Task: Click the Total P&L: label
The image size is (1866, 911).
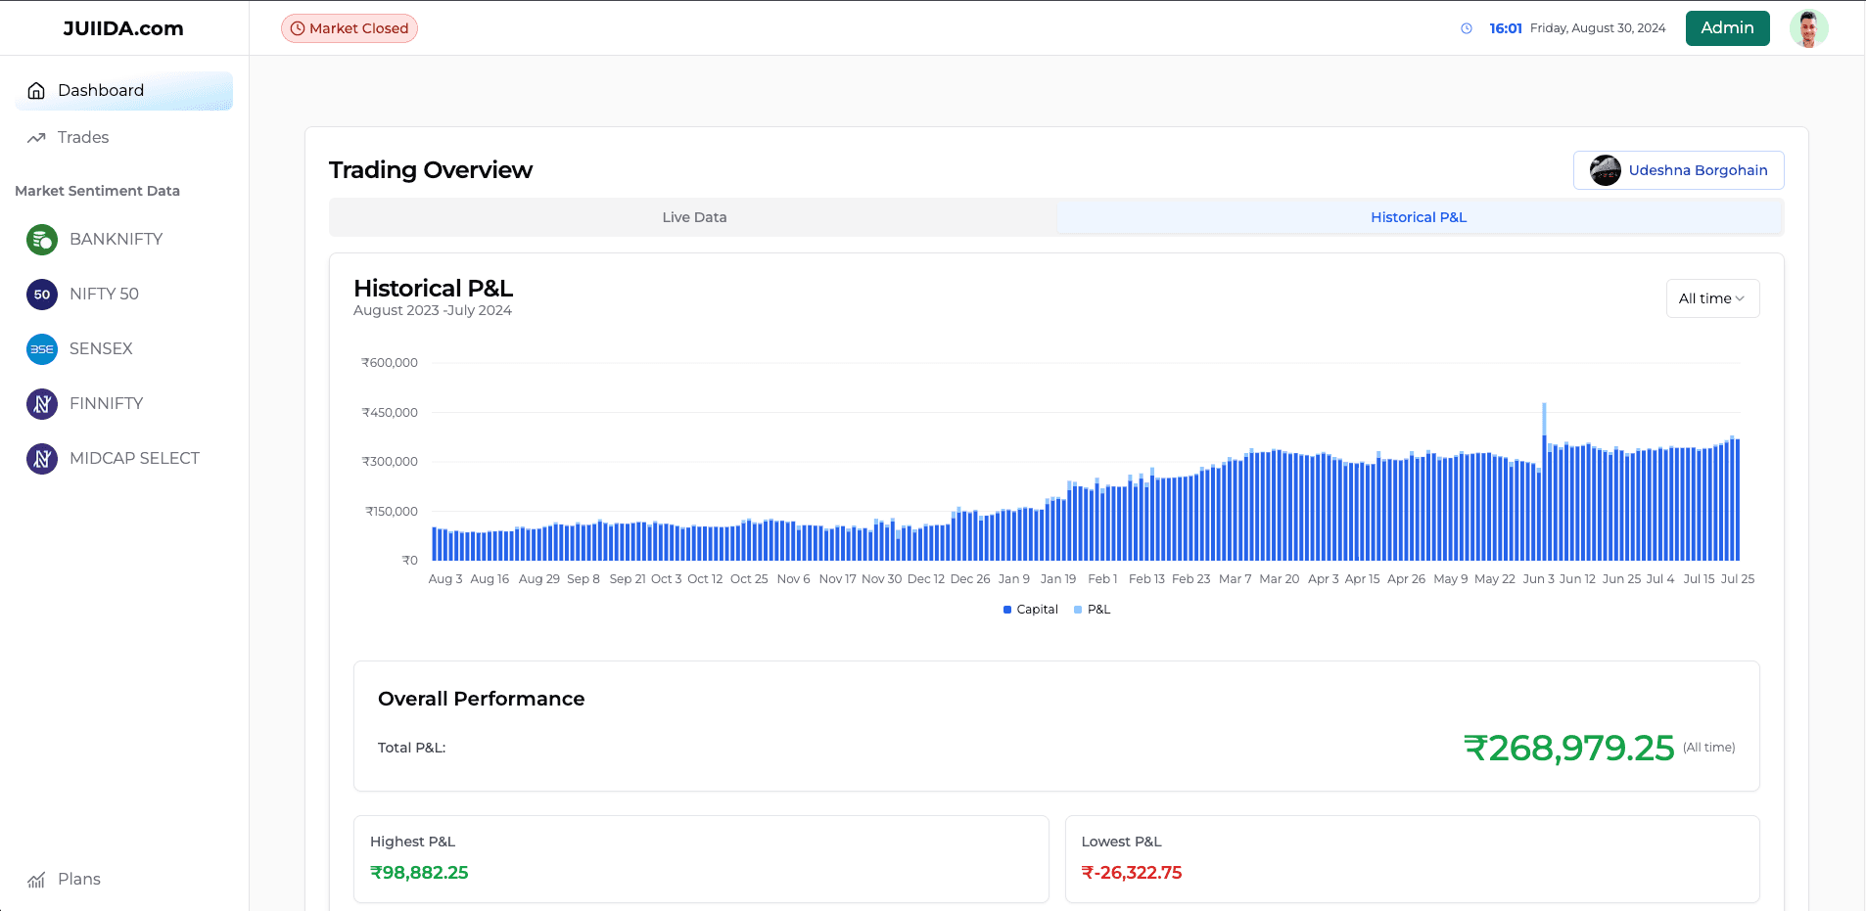Action: coord(411,748)
